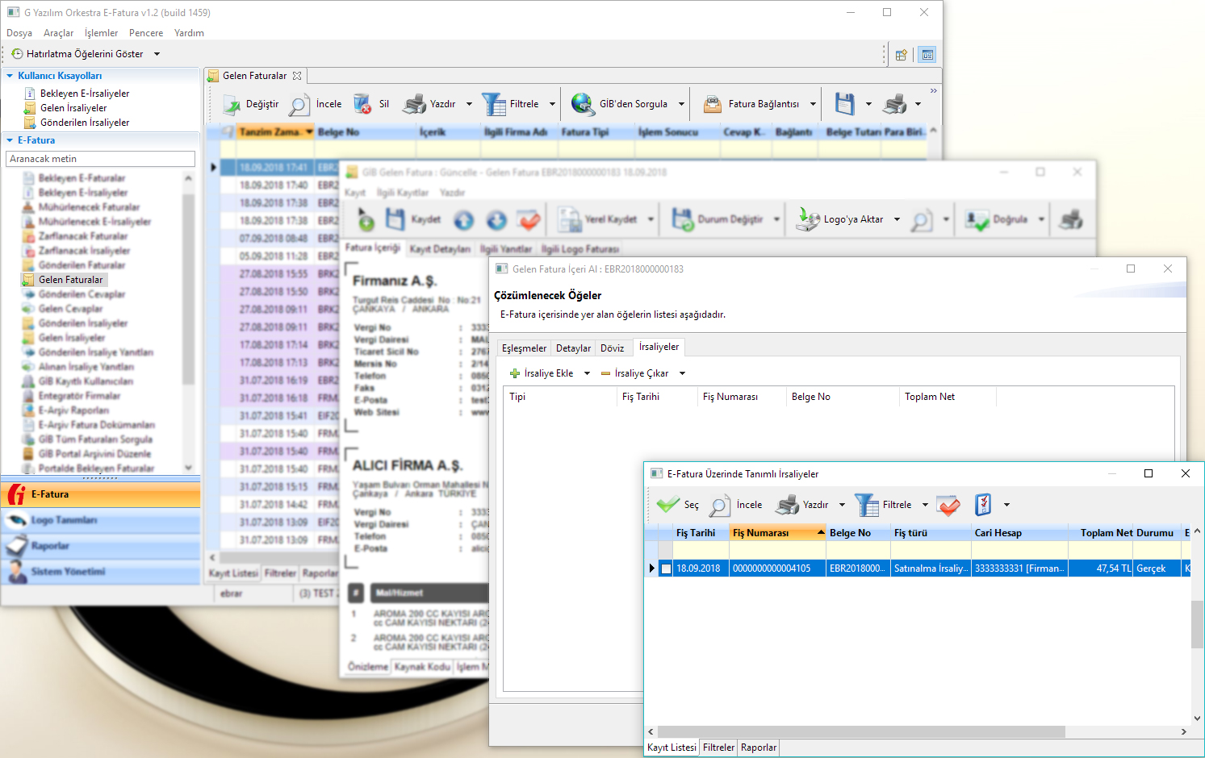Click İncele magnifier in Gelen Faturalar toolbar
The width and height of the screenshot is (1205, 758).
(x=299, y=105)
